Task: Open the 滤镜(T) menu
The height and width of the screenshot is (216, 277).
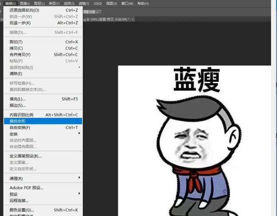Action: coord(84,3)
